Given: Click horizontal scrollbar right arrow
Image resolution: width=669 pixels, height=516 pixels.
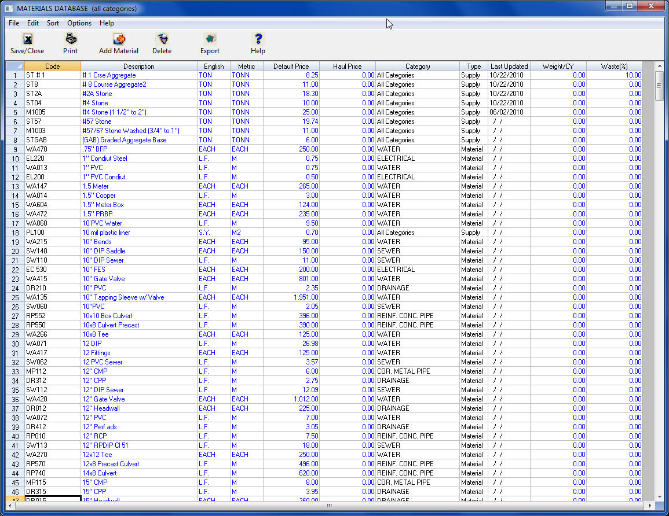Looking at the screenshot, I should (x=650, y=506).
